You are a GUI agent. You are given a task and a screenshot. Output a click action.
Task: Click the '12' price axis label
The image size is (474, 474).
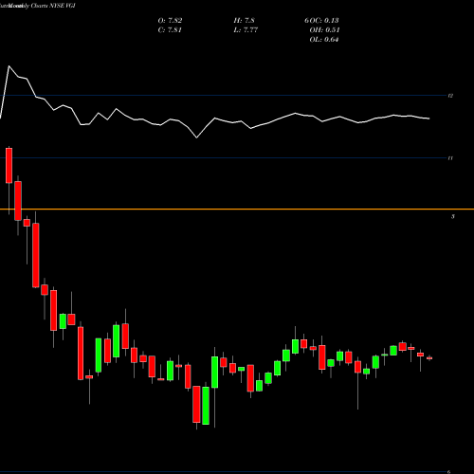(x=450, y=96)
